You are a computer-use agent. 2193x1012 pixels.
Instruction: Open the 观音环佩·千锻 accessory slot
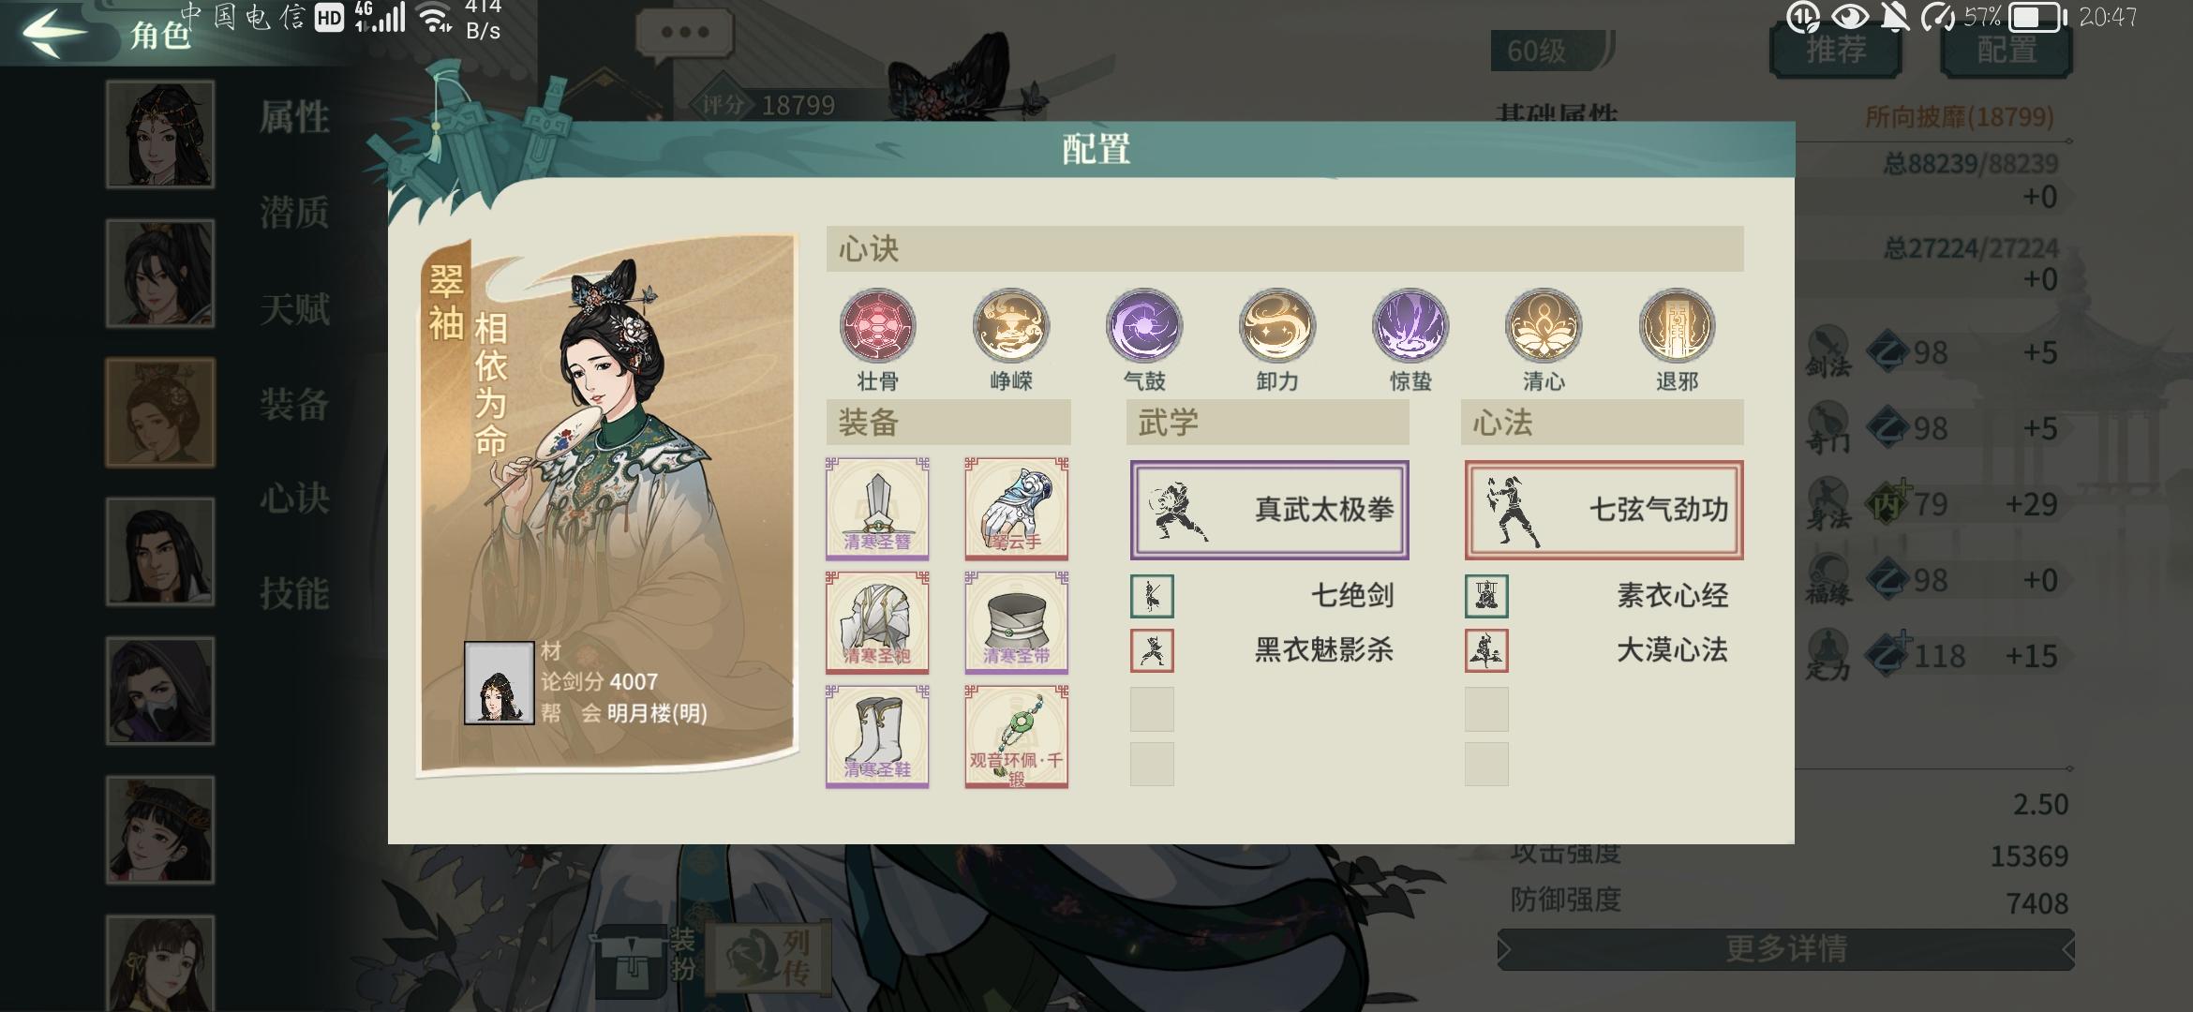click(1017, 737)
